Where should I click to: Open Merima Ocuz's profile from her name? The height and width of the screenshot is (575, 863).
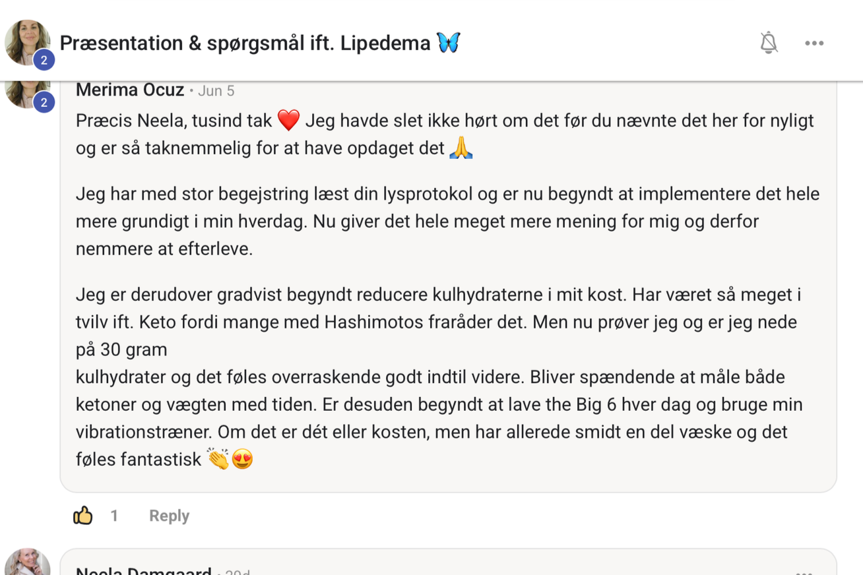click(x=130, y=90)
